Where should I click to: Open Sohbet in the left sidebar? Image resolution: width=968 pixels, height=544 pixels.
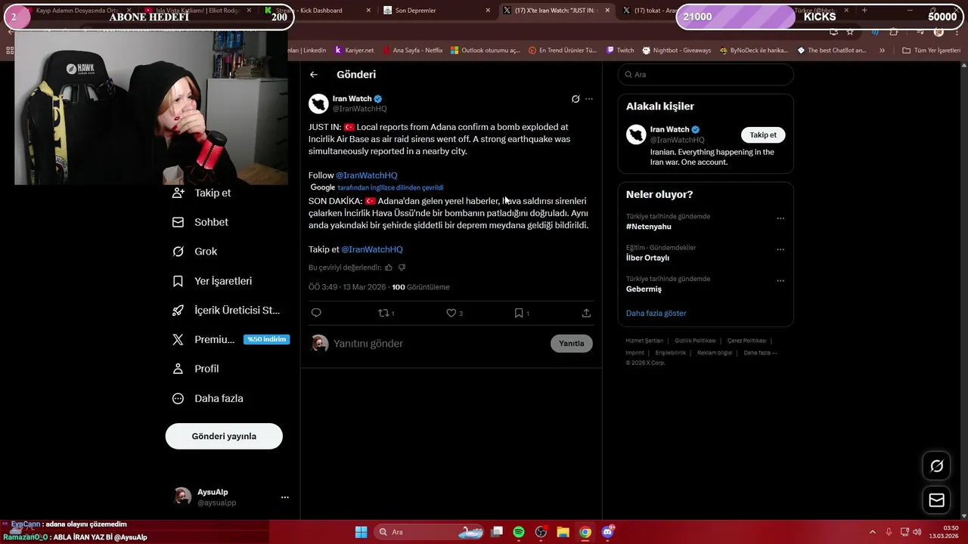[x=200, y=222]
